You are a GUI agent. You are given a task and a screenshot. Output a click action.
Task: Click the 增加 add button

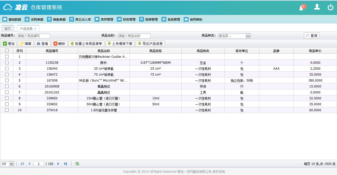click(x=9, y=44)
